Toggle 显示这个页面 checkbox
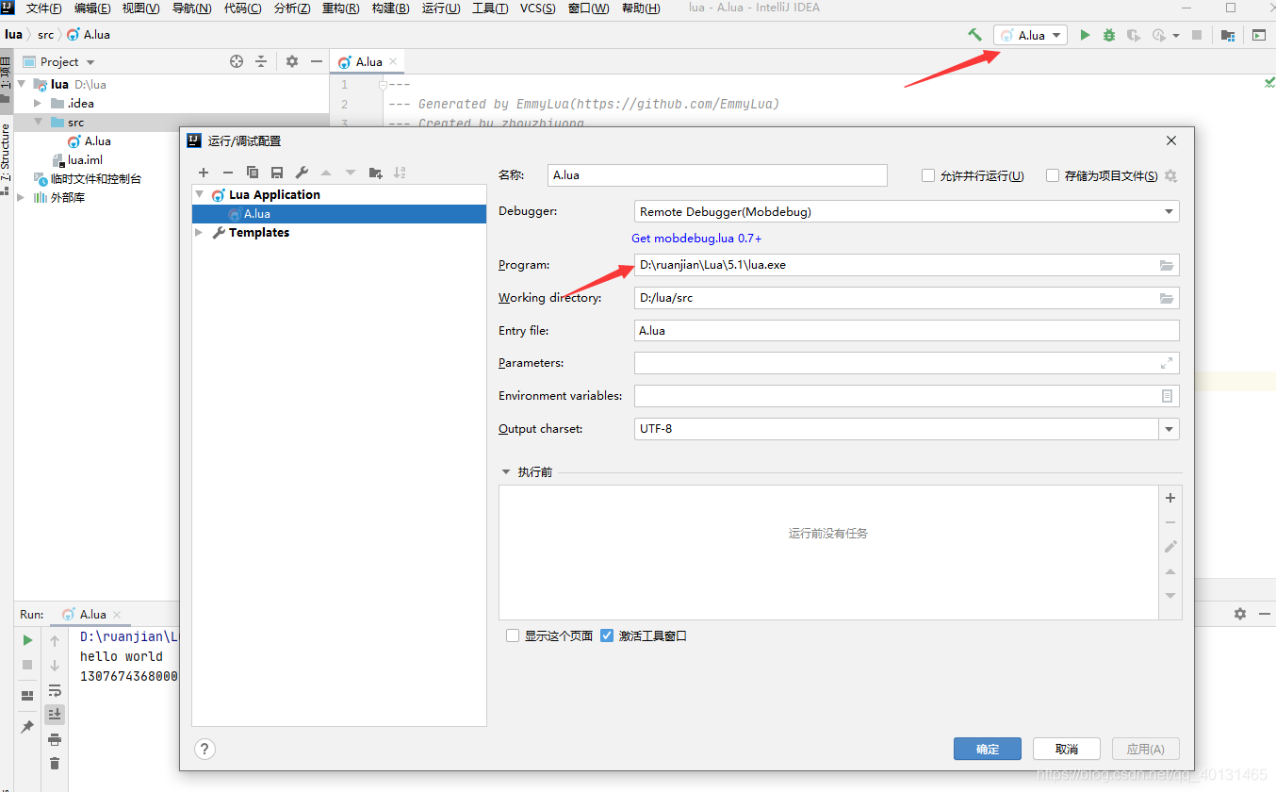The height and width of the screenshot is (792, 1276). [513, 635]
